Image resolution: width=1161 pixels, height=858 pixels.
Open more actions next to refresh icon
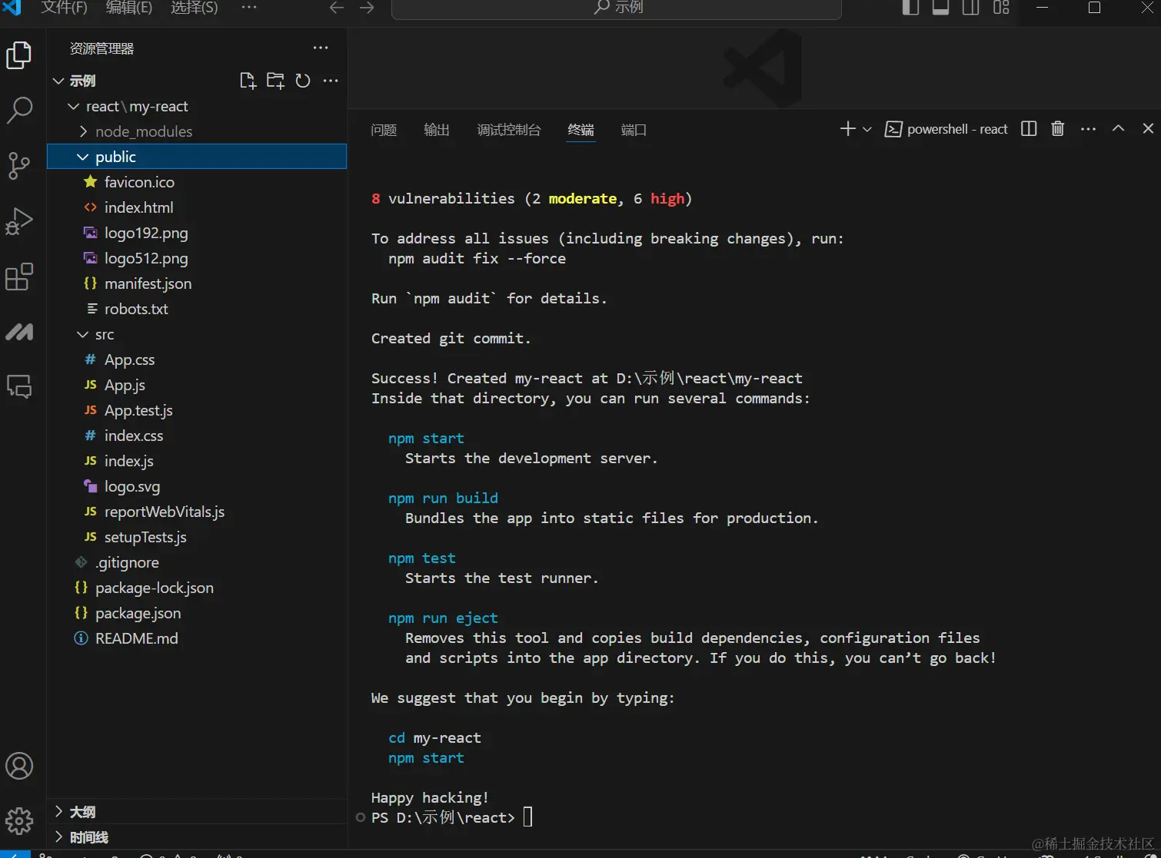(331, 81)
